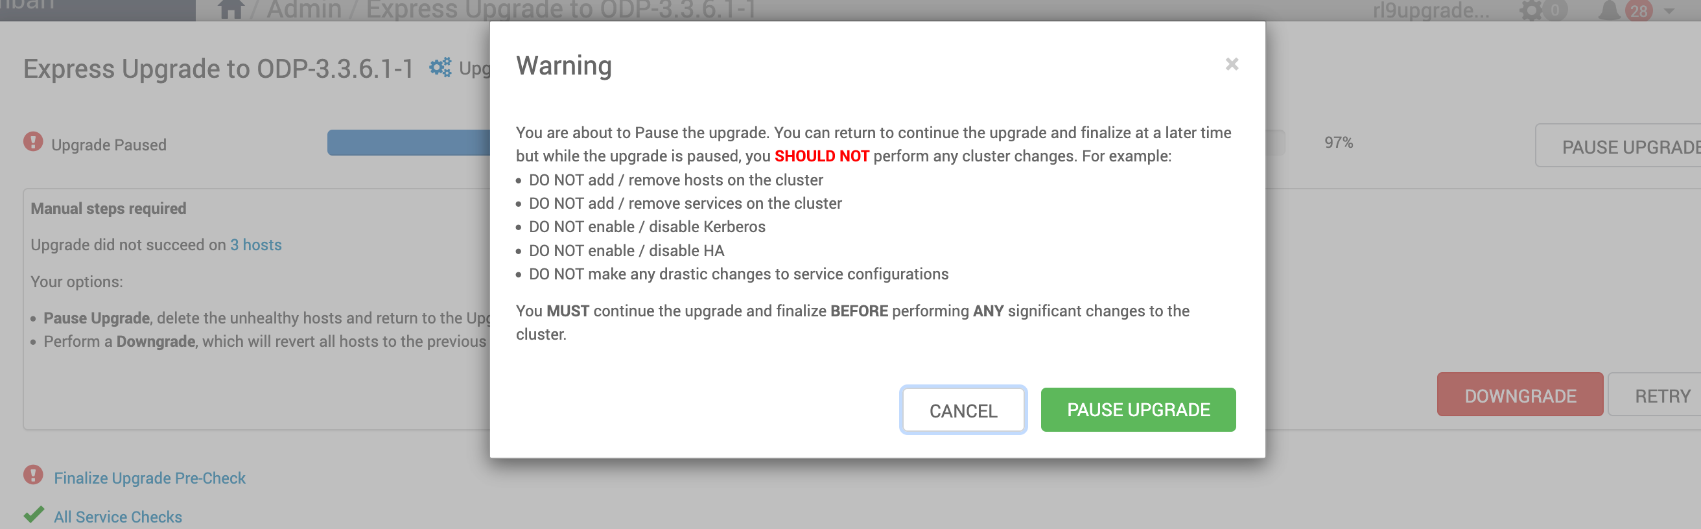This screenshot has height=529, width=1701.
Task: Click the upgrade gears icon beside title
Action: (x=440, y=67)
